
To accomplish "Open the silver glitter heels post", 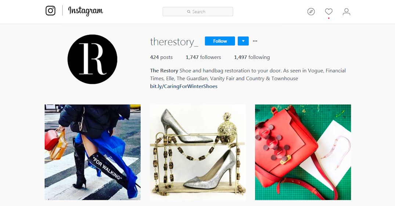I will (x=198, y=152).
